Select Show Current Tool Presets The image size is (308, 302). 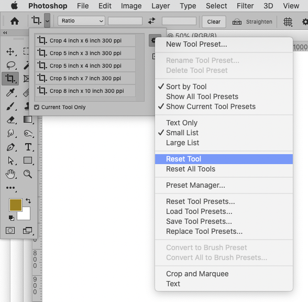click(224, 106)
